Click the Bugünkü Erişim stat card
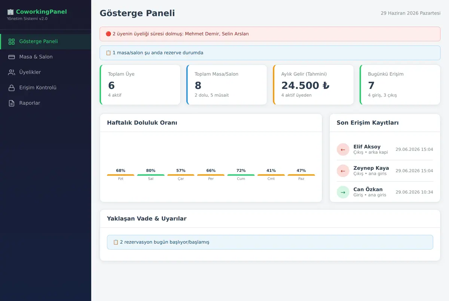449x301 pixels. [400, 85]
